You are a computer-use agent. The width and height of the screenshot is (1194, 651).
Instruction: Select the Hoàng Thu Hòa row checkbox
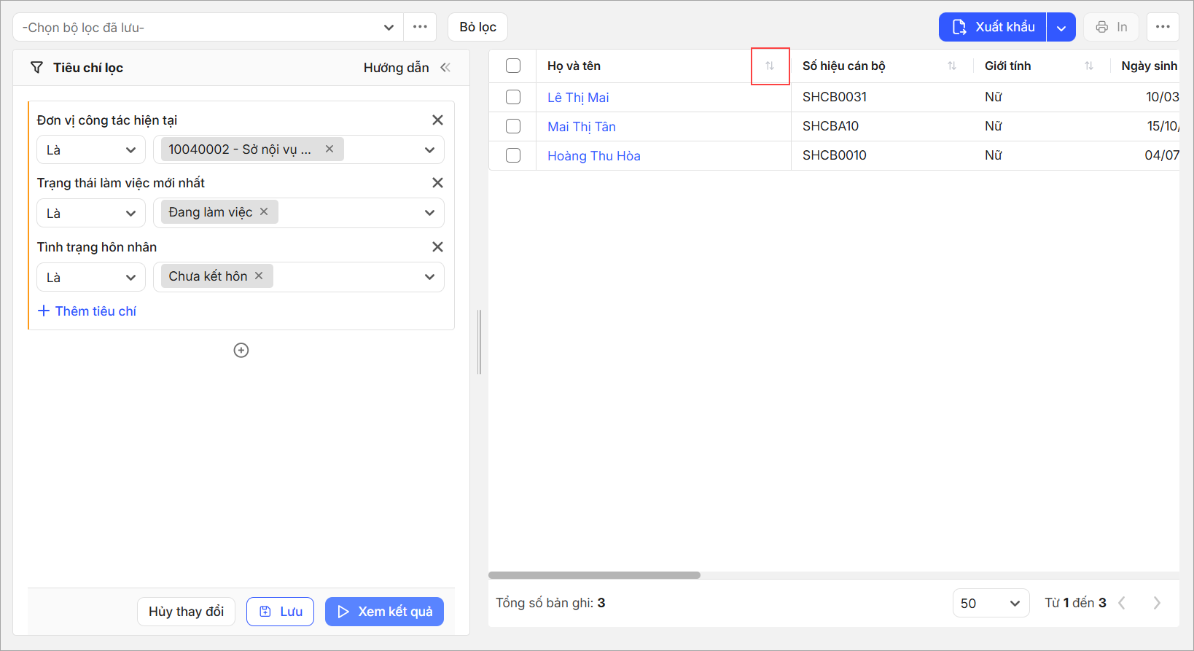(x=513, y=155)
